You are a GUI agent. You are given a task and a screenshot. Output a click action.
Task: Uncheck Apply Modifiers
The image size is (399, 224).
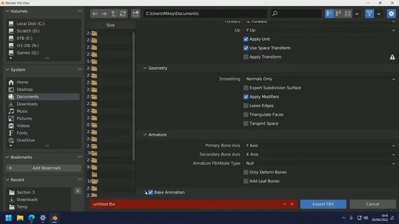point(246,97)
